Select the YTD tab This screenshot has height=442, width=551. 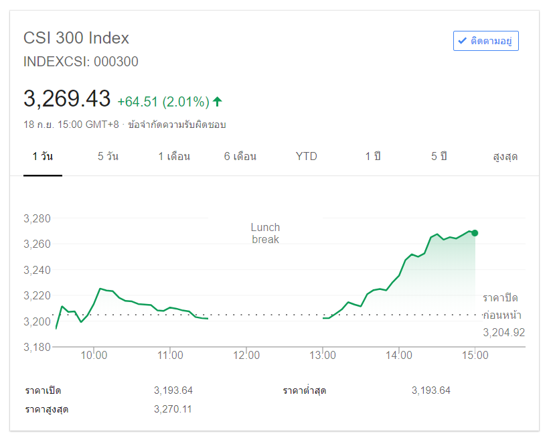coord(307,157)
